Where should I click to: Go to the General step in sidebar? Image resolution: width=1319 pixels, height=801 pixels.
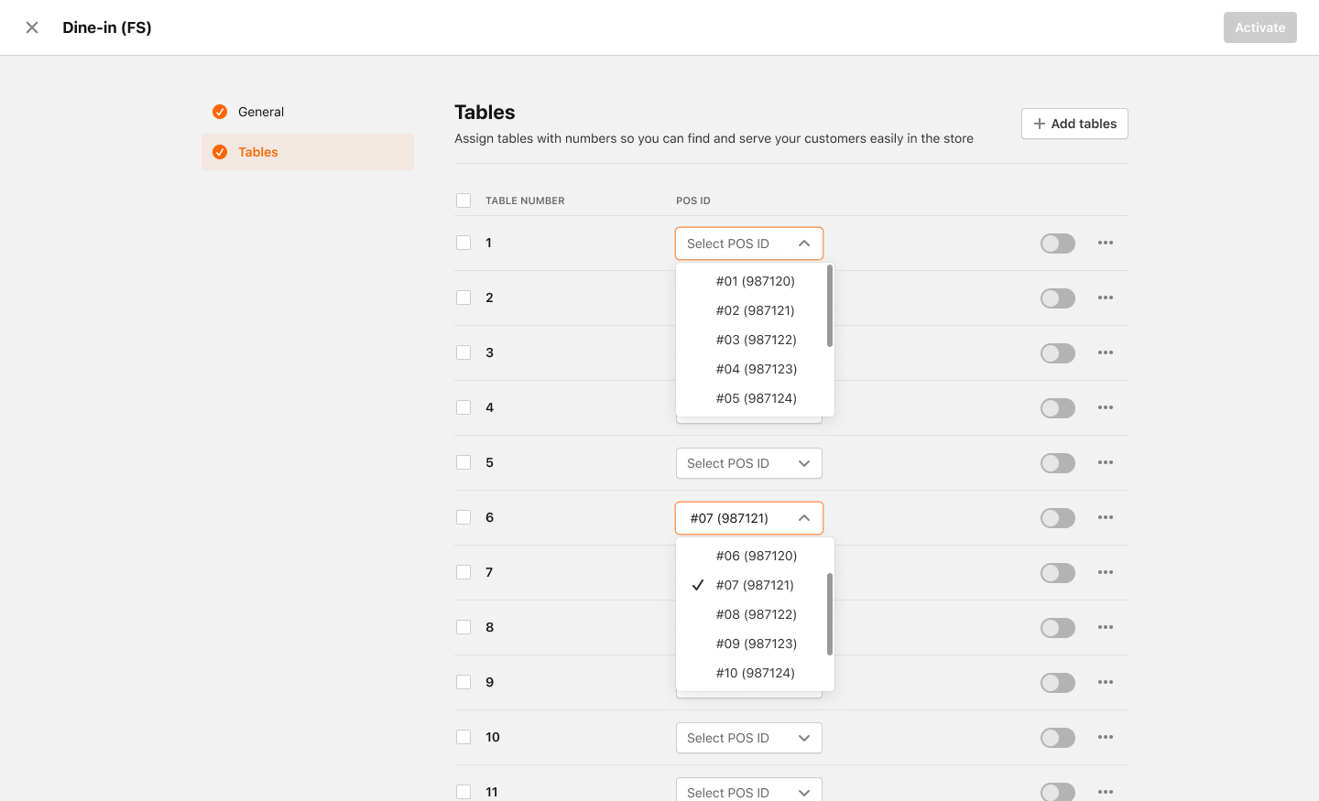[x=308, y=112]
